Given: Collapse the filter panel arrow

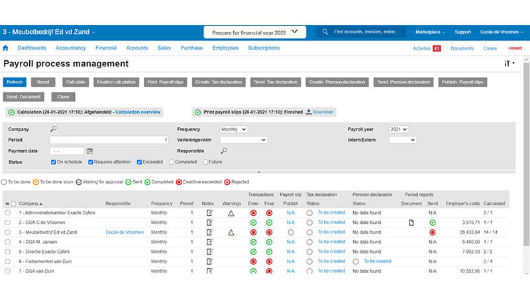Looking at the screenshot, I should pyautogui.click(x=259, y=172).
